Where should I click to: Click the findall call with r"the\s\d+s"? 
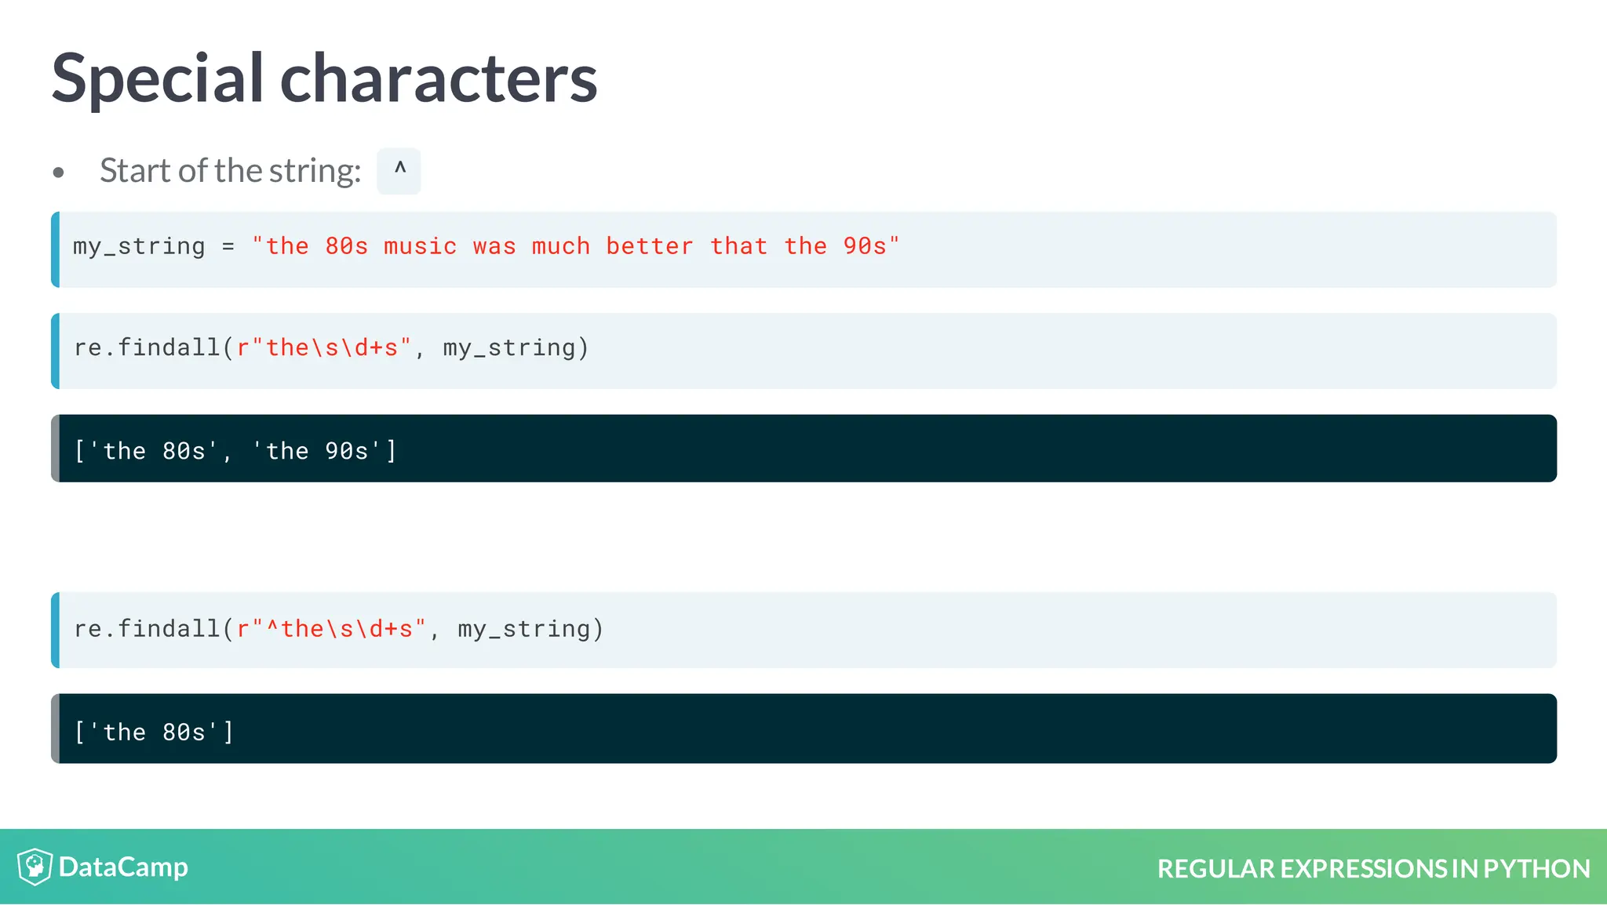click(x=803, y=351)
